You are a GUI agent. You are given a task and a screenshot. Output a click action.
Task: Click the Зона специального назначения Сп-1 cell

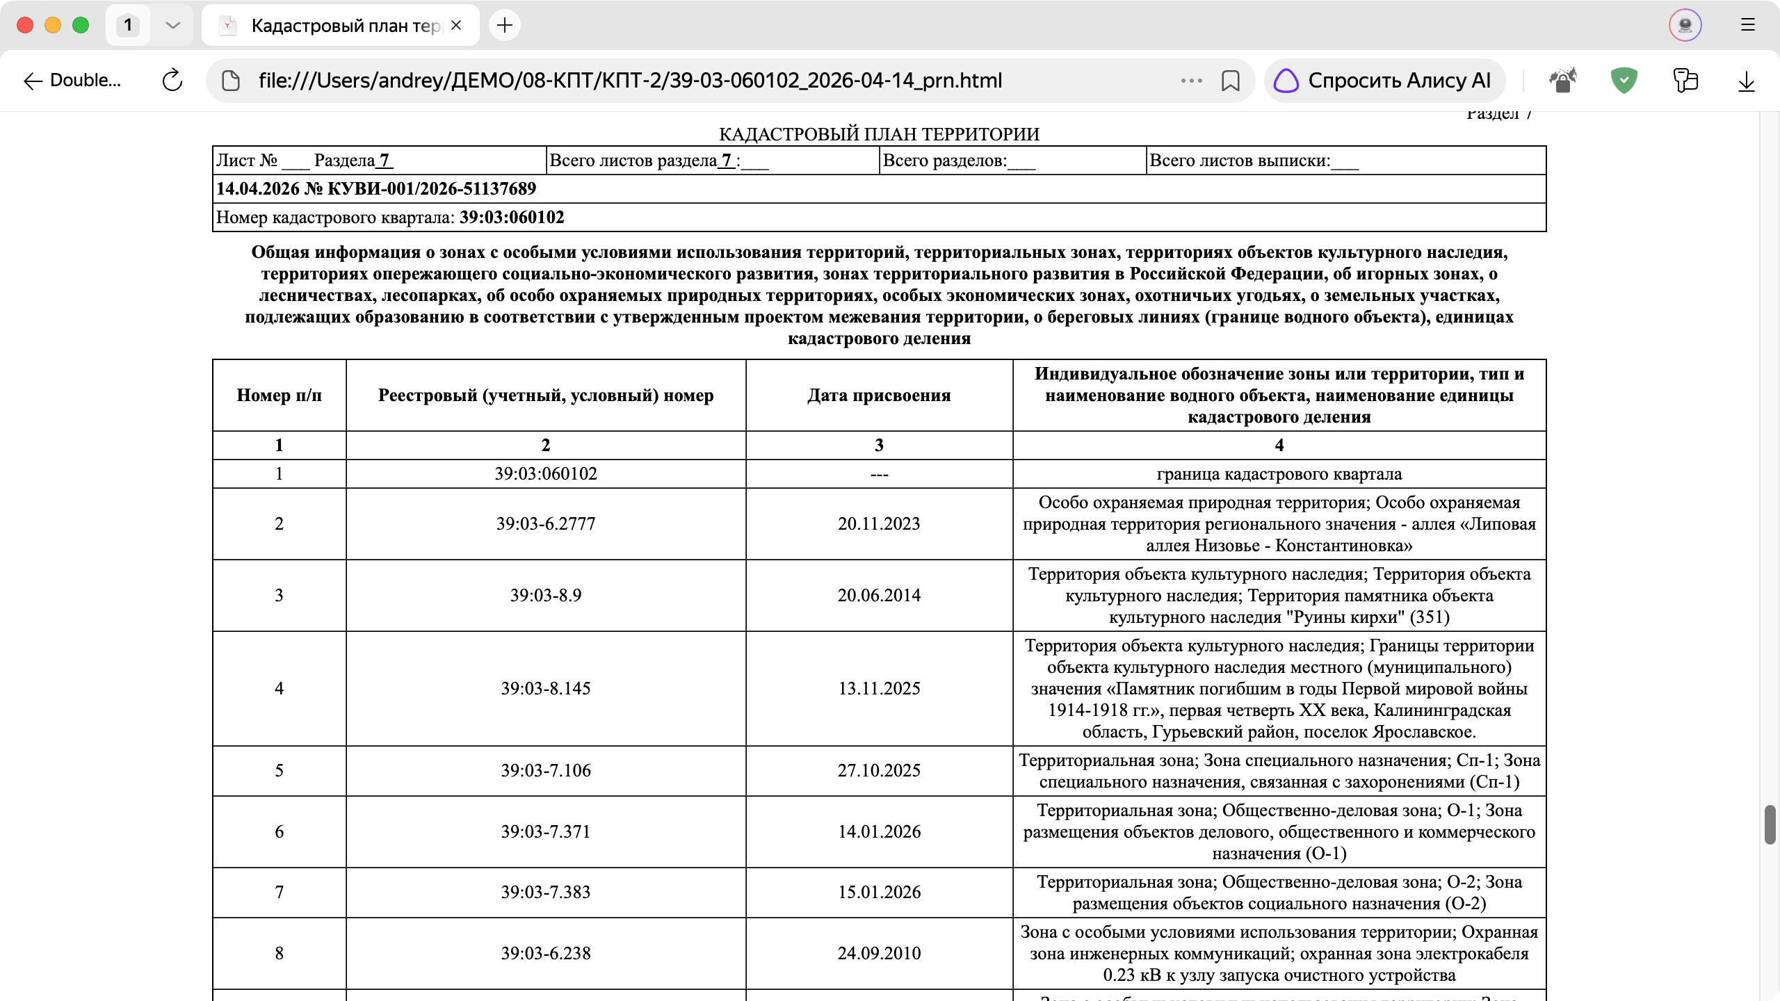pos(1279,770)
